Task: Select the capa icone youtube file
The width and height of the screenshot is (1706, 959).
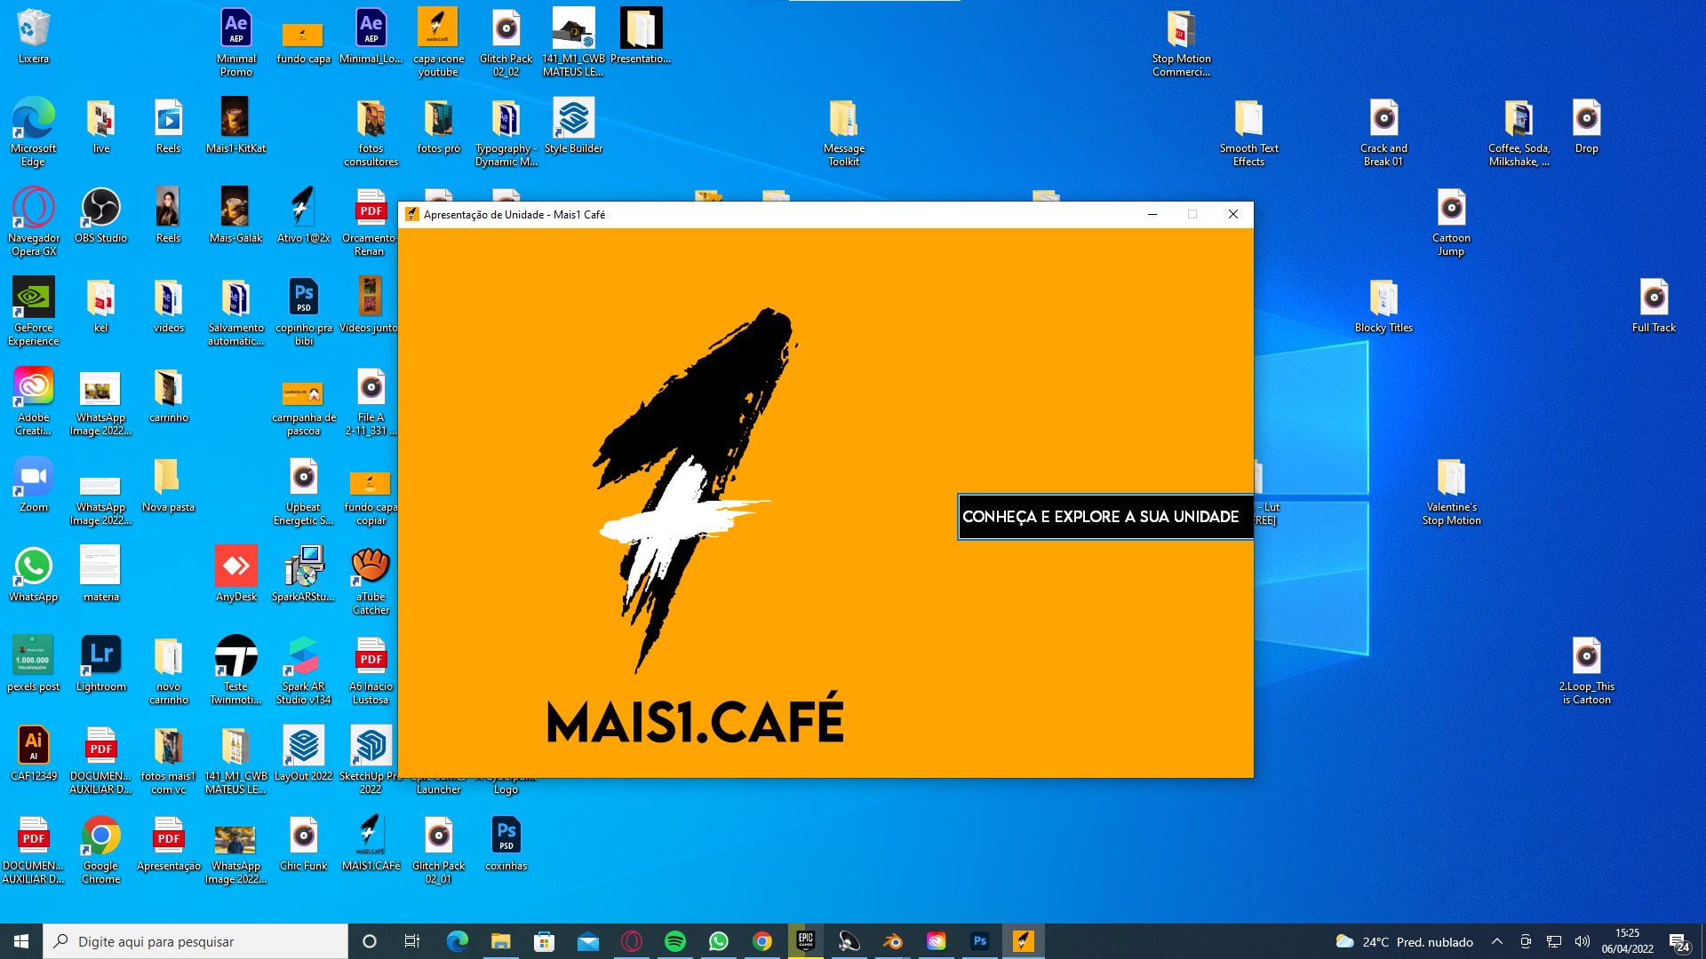Action: pyautogui.click(x=438, y=43)
